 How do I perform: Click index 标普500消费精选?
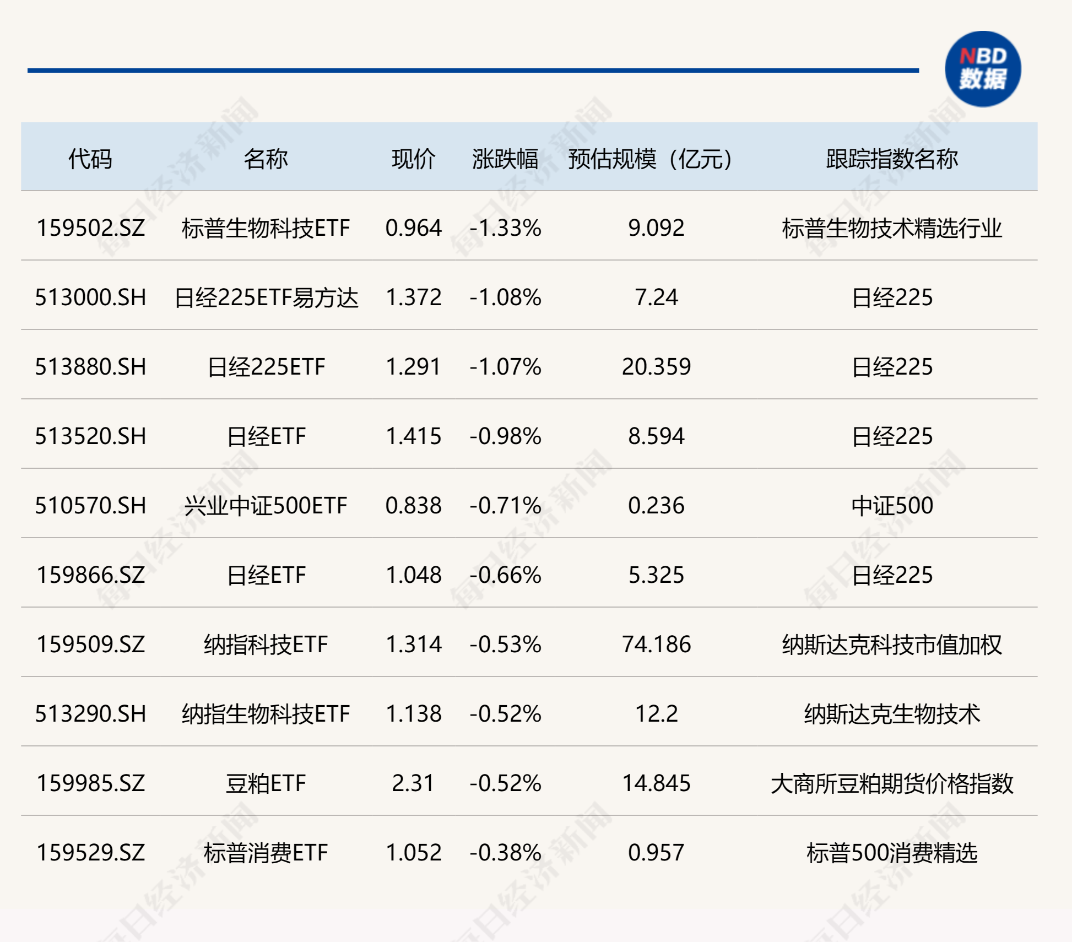coord(892,853)
